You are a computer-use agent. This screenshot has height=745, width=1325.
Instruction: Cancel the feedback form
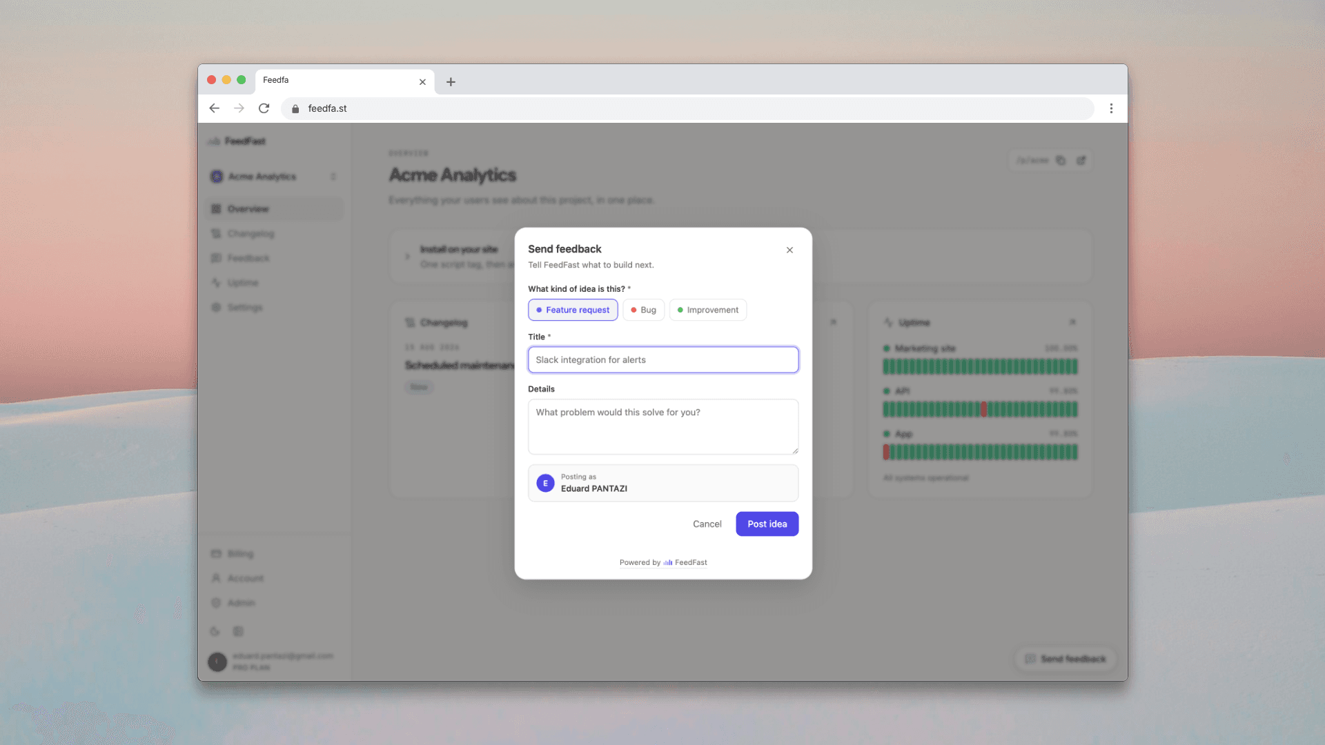point(707,524)
